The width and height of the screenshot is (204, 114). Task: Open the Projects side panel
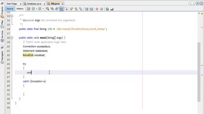tap(2, 12)
